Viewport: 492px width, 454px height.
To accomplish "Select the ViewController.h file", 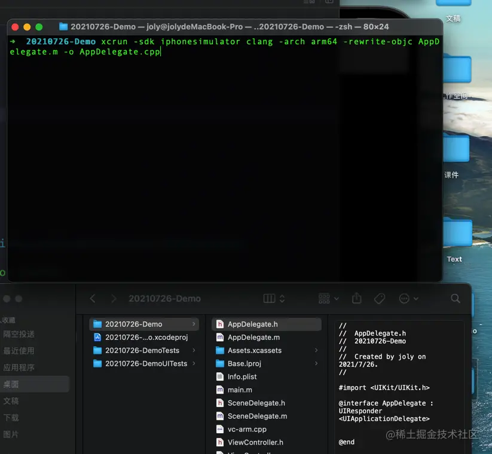I will coord(267,443).
